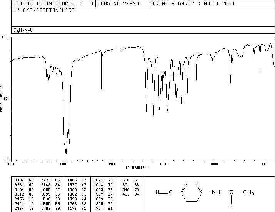
Task: Click the 1000 x-axis tick label
Action: click(x=214, y=164)
